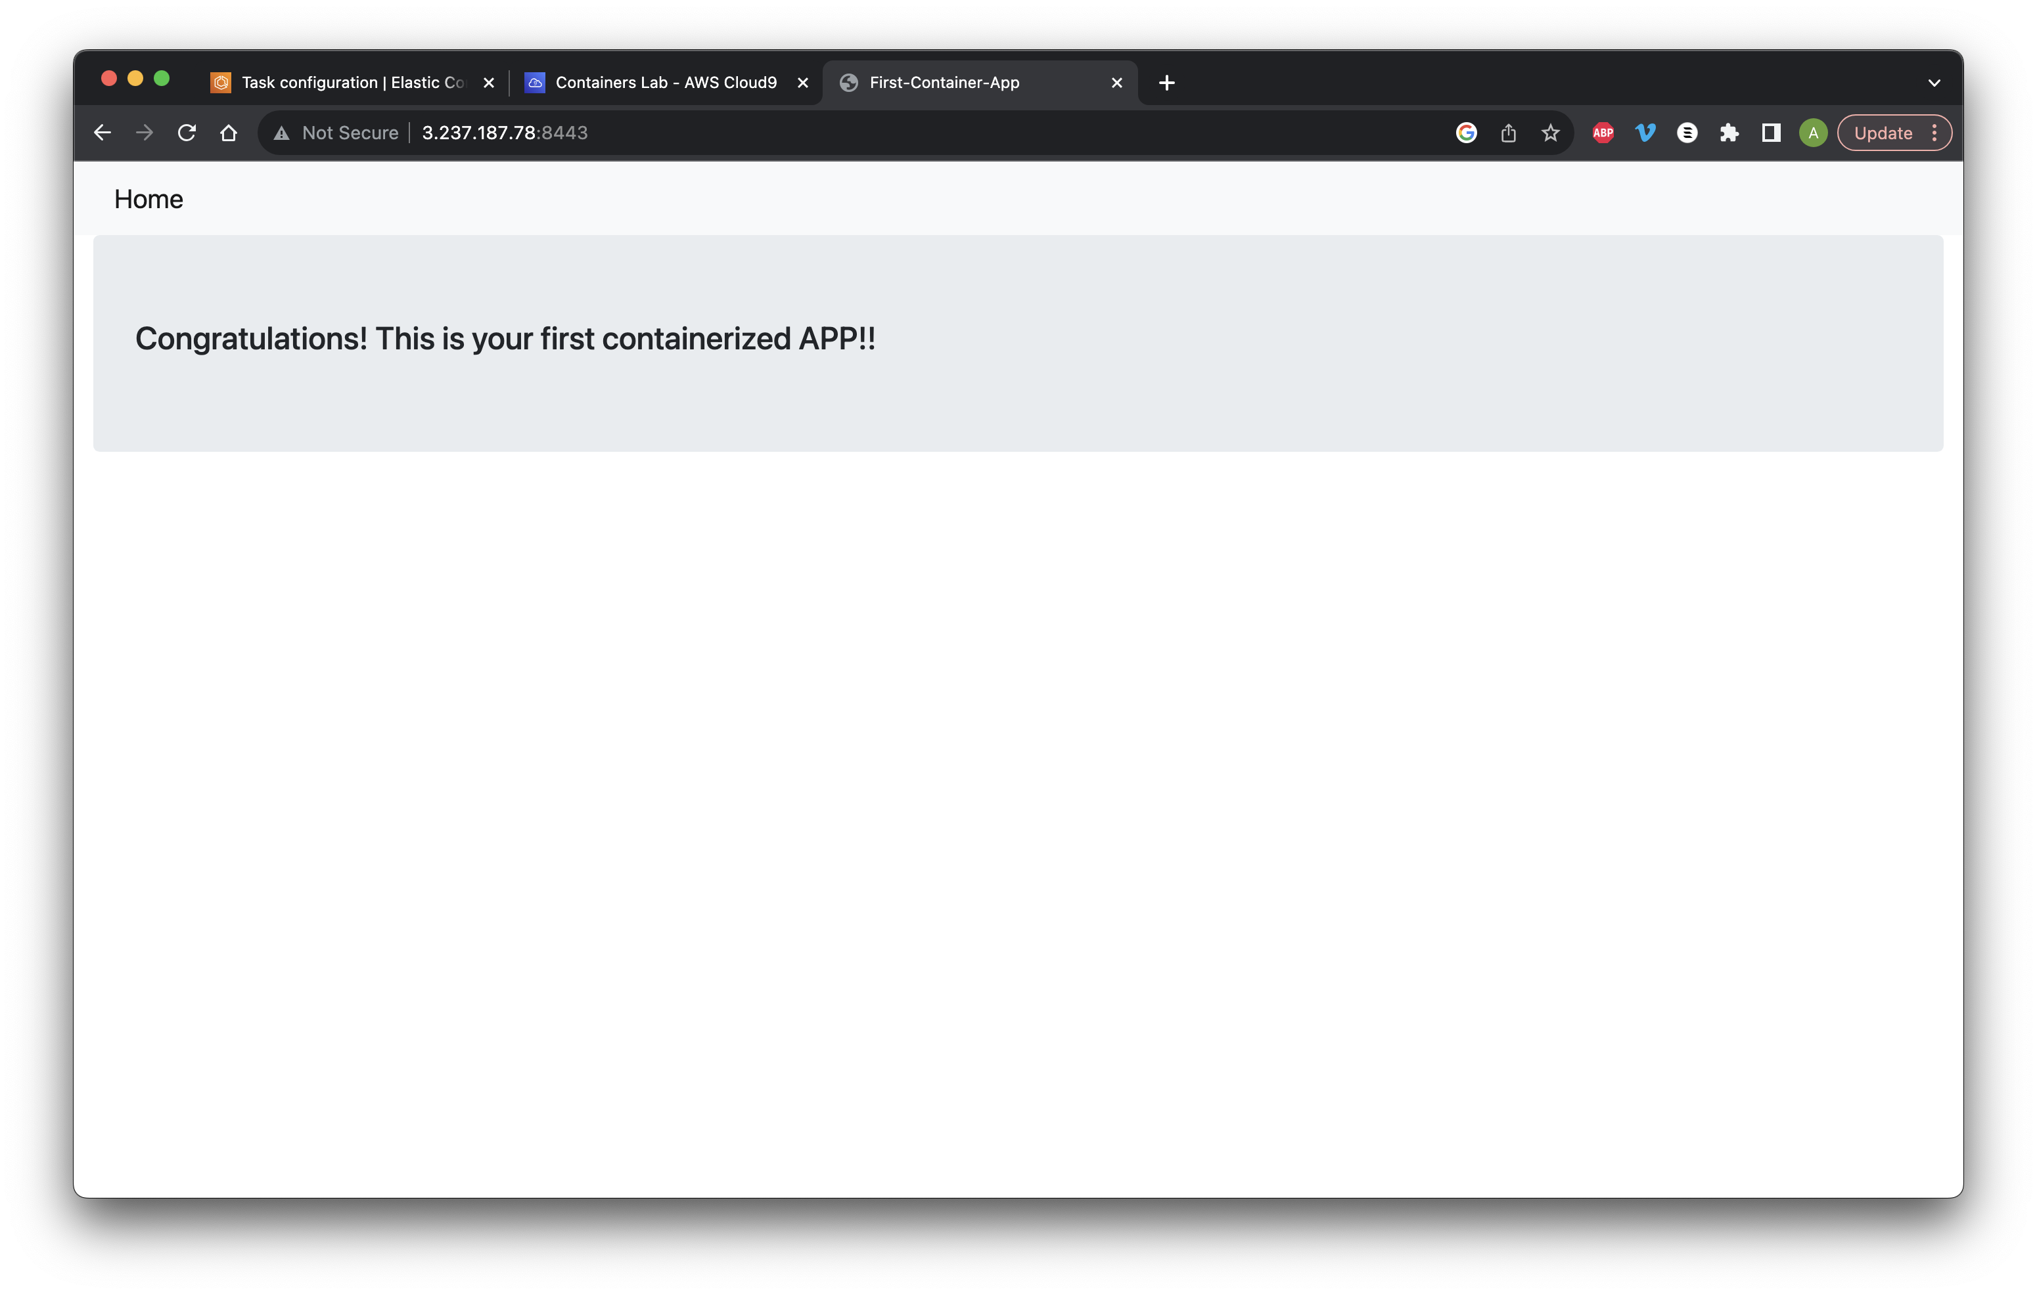2037x1295 pixels.
Task: Go back to the previous page
Action: point(103,133)
